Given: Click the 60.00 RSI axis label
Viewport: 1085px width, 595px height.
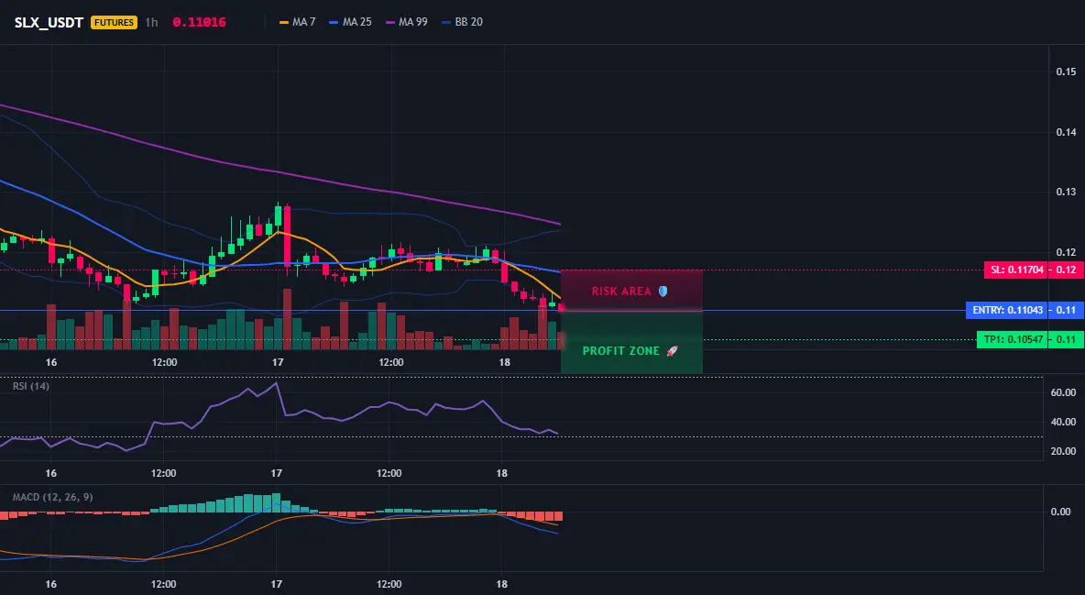Looking at the screenshot, I should pos(1063,392).
